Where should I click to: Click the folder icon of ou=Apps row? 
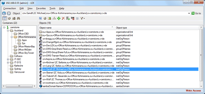41,32
